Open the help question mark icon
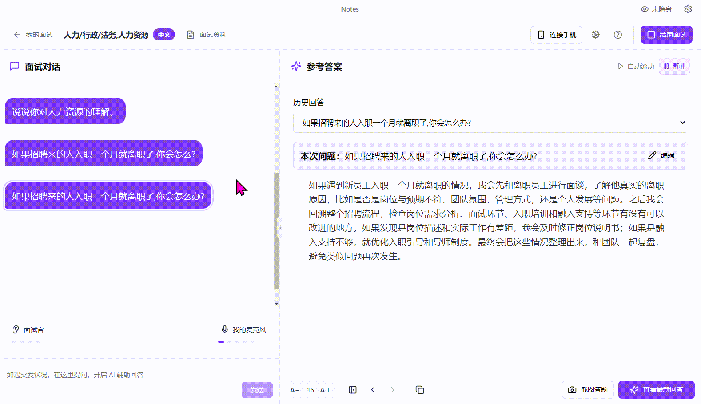 coord(618,35)
